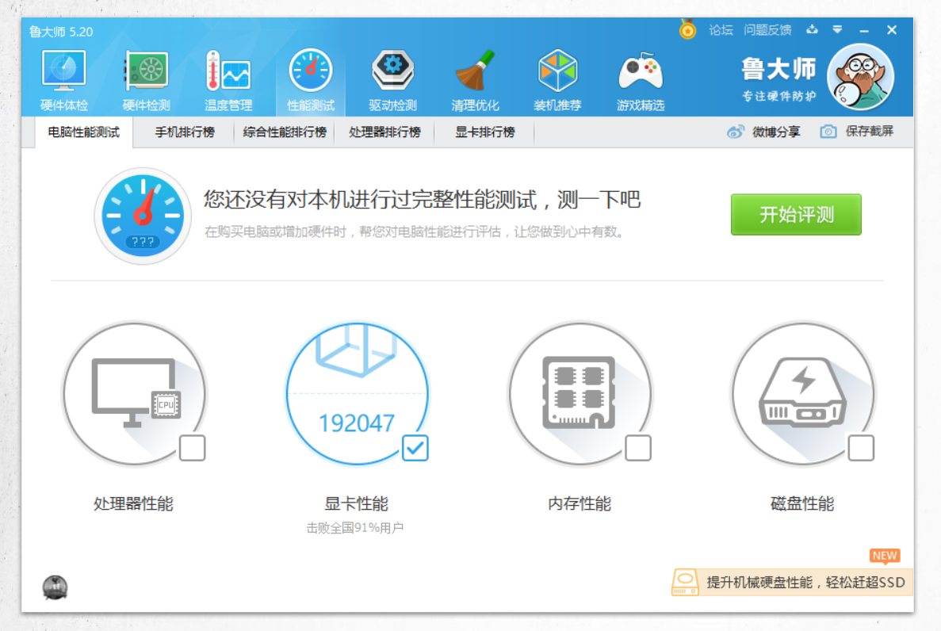Screen dimensions: 941x631
Task: Check the 磁盘性能 checkbox
Action: click(x=861, y=449)
